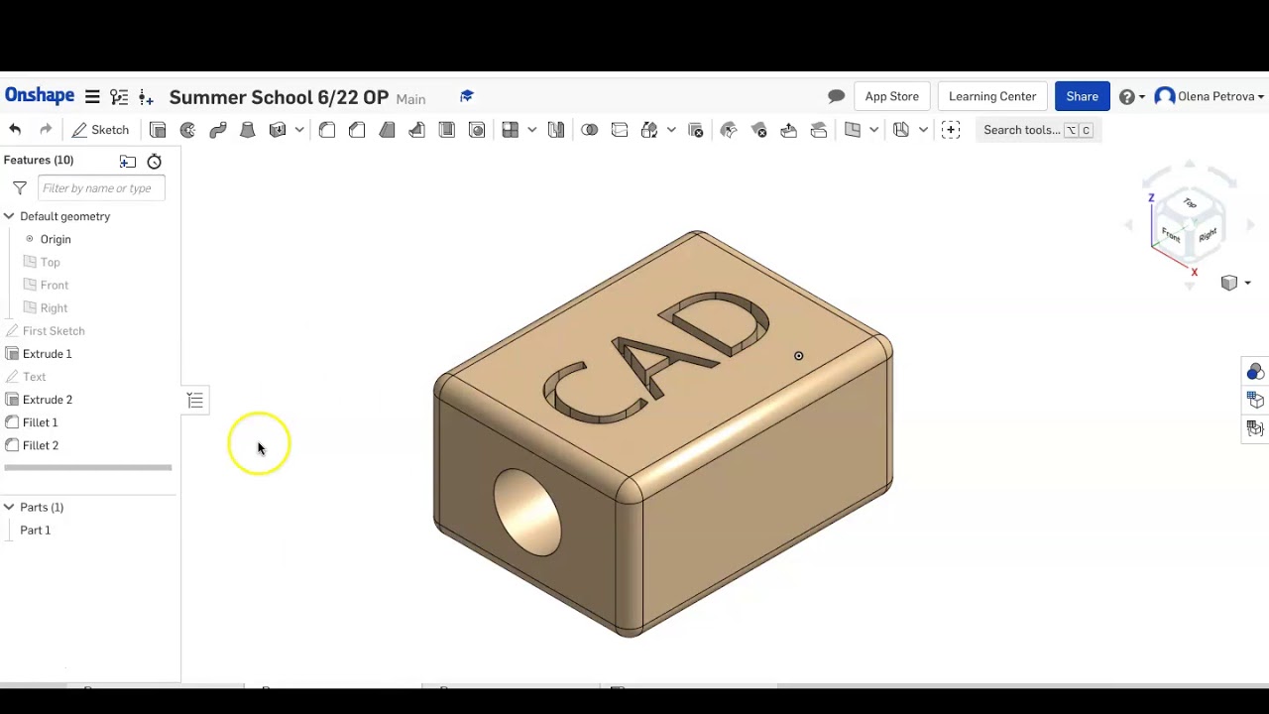This screenshot has height=714, width=1269.
Task: Click the Search tools field
Action: click(1037, 130)
